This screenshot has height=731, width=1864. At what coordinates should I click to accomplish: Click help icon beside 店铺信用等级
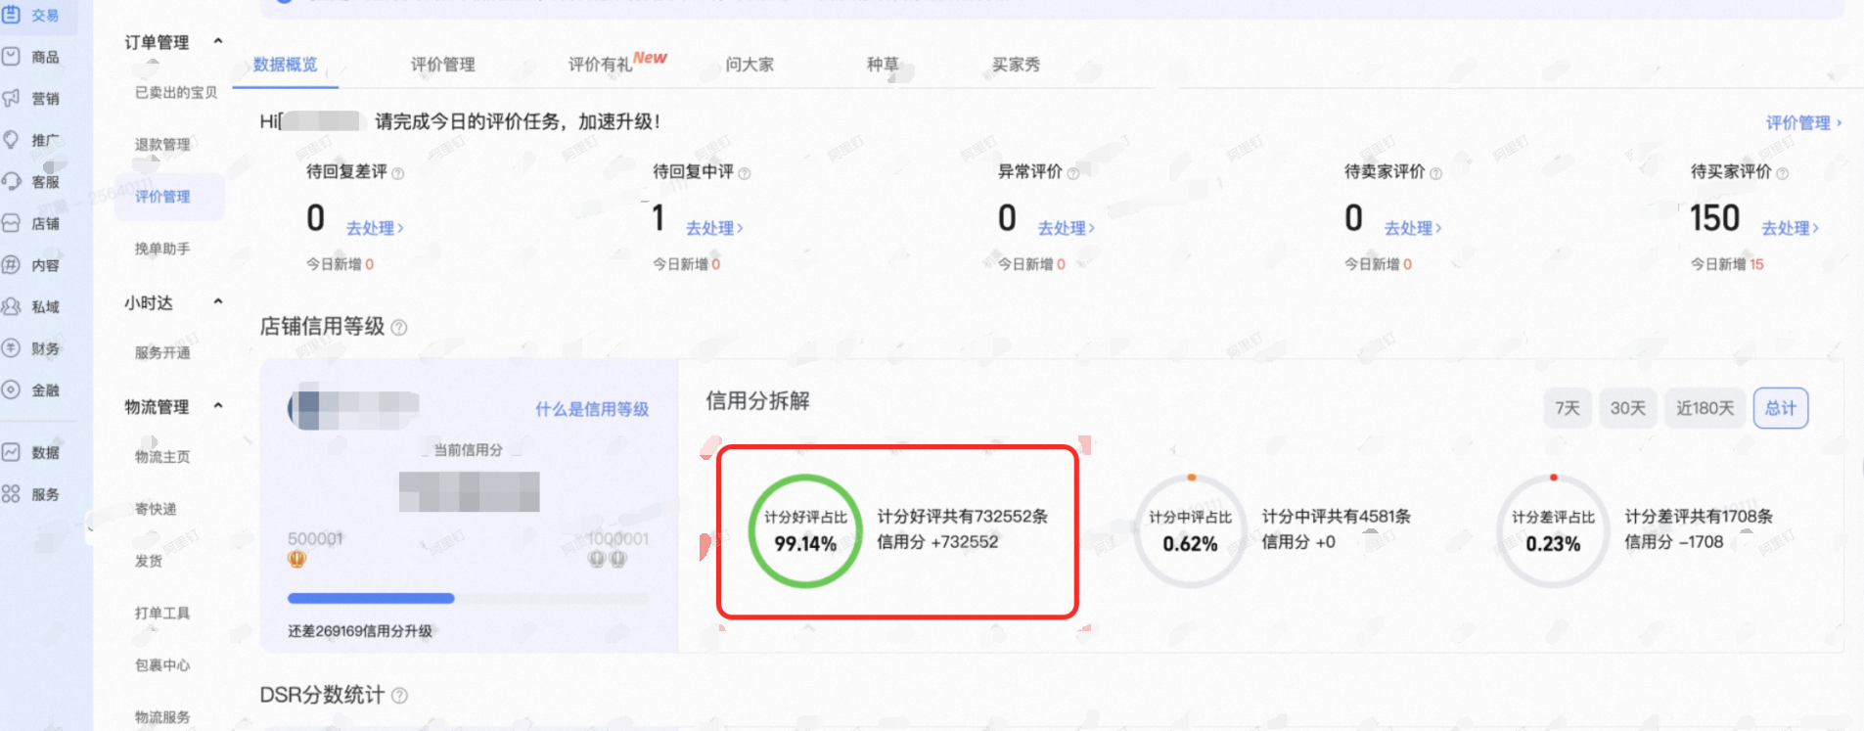399,327
